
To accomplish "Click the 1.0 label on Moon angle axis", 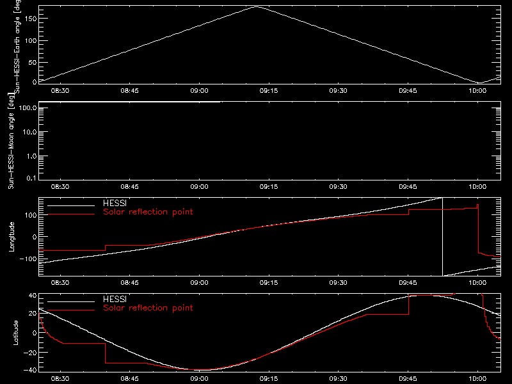I will coord(31,156).
